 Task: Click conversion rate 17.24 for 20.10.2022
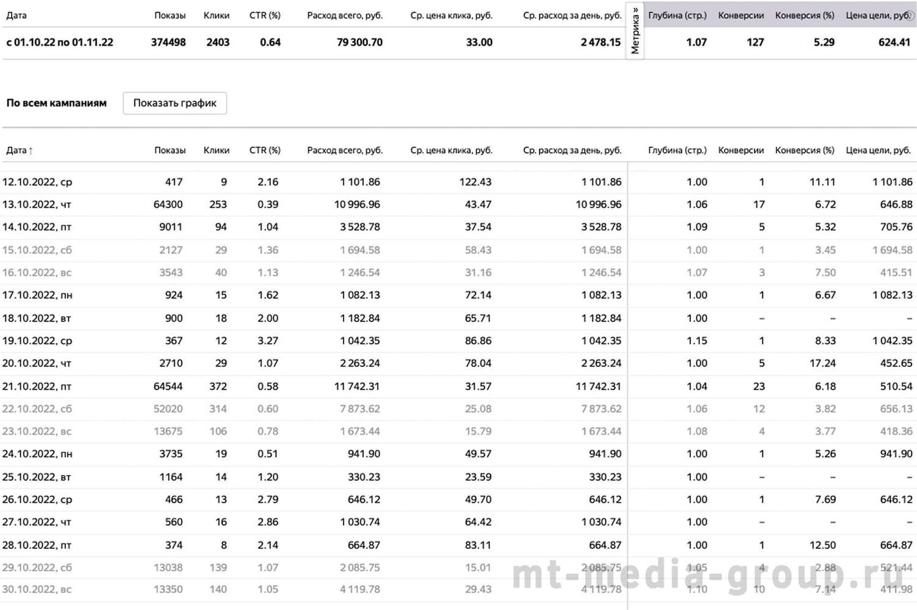823,364
